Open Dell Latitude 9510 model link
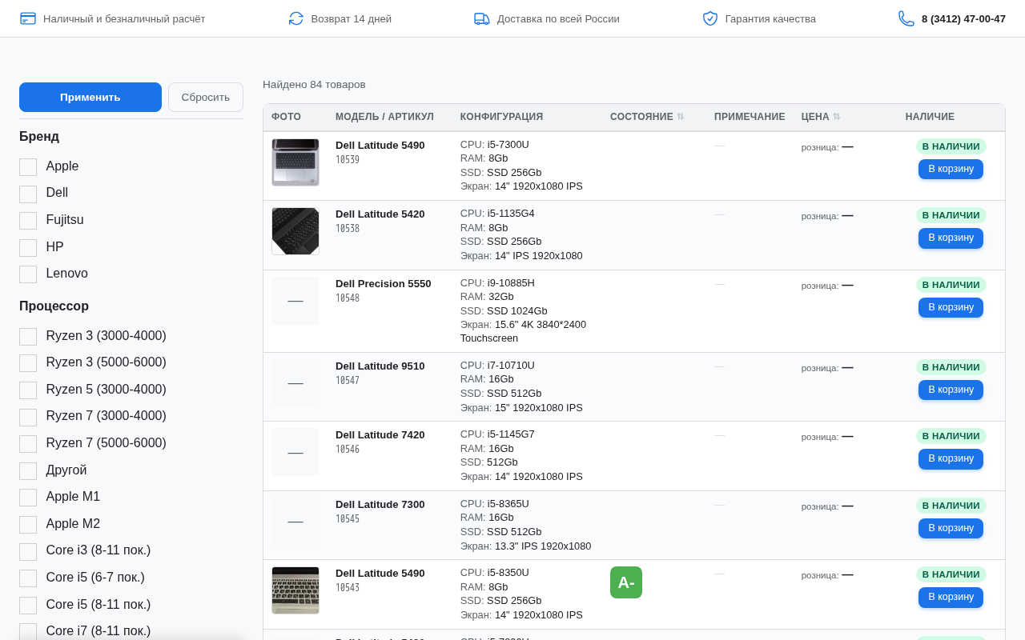Viewport: 1025px width, 640px height. click(x=380, y=366)
